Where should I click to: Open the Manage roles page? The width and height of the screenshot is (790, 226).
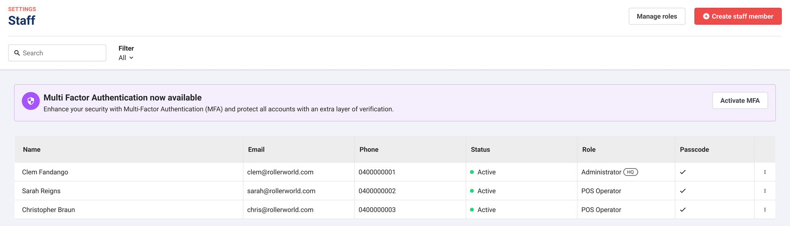[657, 16]
